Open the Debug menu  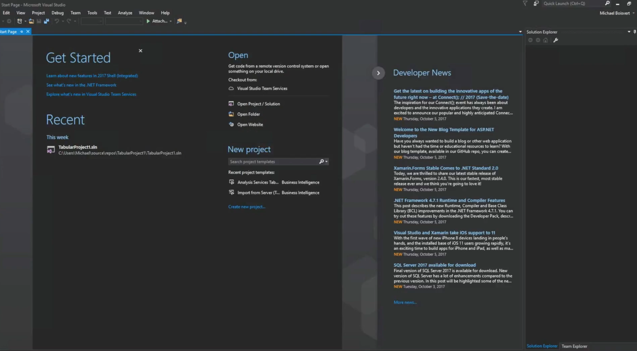[58, 13]
